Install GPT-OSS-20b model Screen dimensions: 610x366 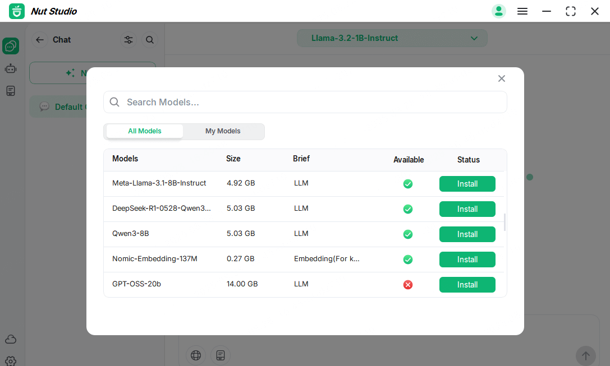467,285
